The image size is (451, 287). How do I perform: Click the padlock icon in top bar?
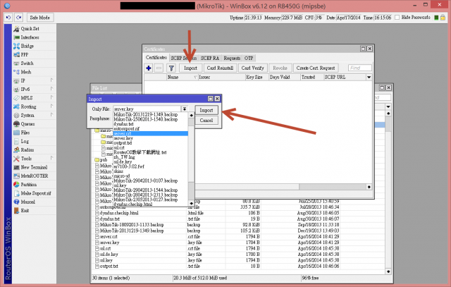(443, 17)
